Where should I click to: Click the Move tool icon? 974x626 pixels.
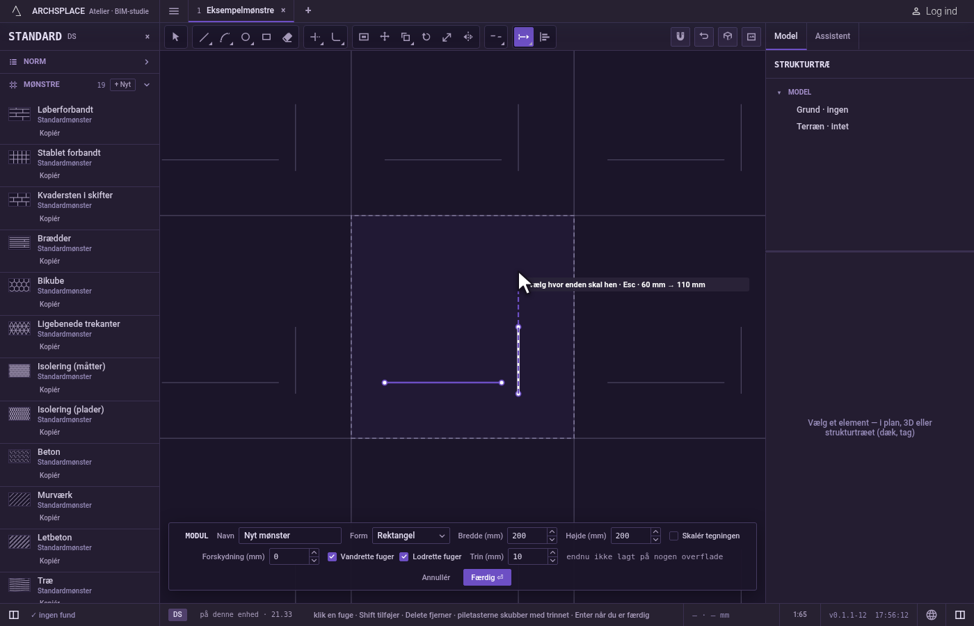[x=385, y=37]
